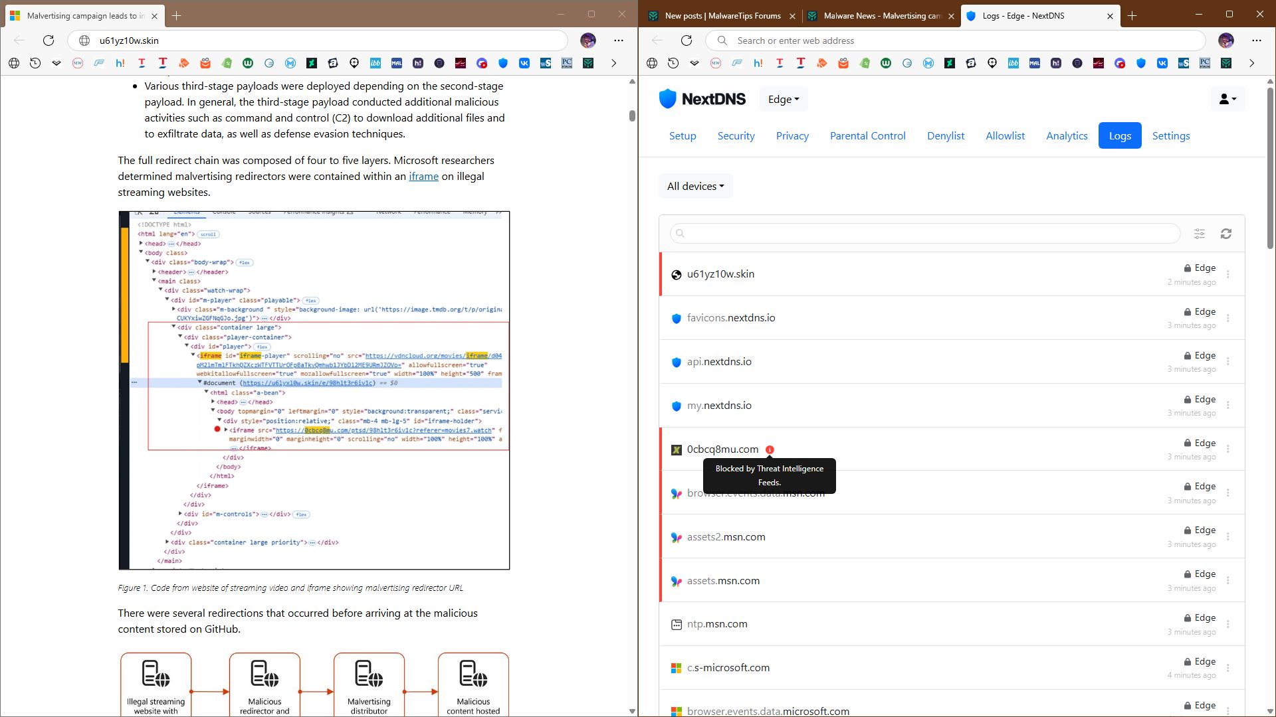Click the NextDNS shield logo
Screen dimensions: 1276x717
pos(667,99)
